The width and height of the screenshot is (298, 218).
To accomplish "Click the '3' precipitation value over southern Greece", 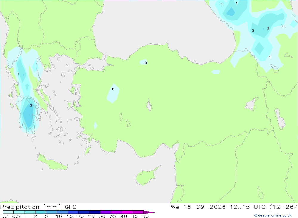I will [x=31, y=106].
